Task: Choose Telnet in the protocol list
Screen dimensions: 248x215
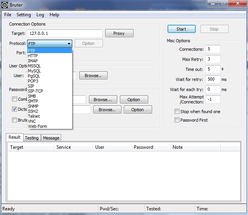Action: pos(34,116)
